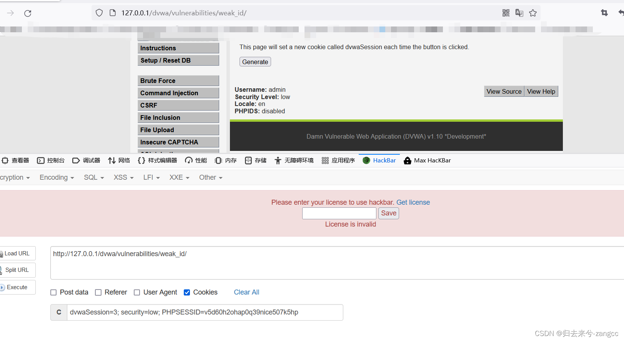Click the Generate button
The height and width of the screenshot is (341, 624).
[x=255, y=62]
